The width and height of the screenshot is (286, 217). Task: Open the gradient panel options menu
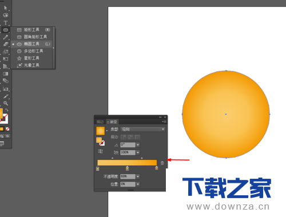coord(164,122)
